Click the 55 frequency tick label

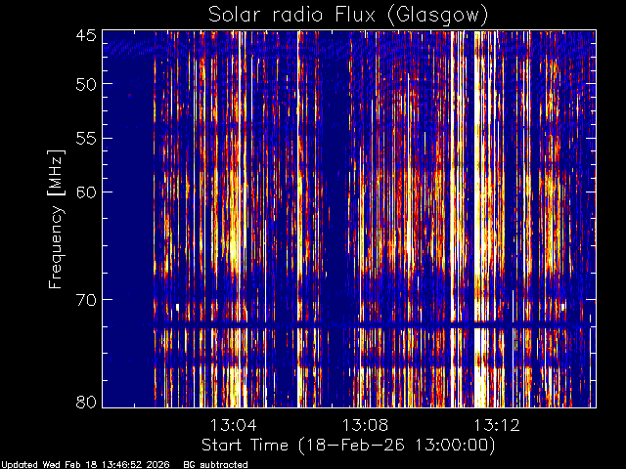tap(86, 139)
